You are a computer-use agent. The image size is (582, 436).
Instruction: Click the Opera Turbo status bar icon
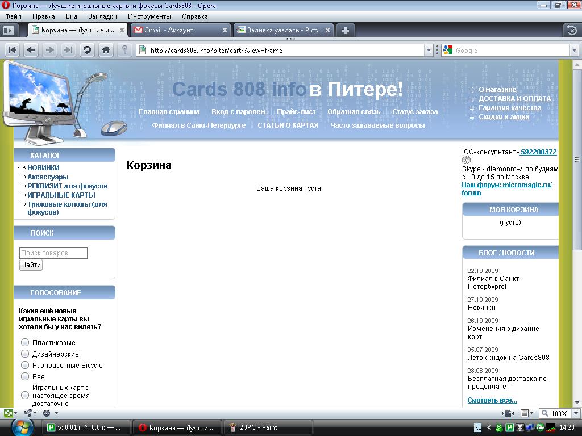(47, 413)
